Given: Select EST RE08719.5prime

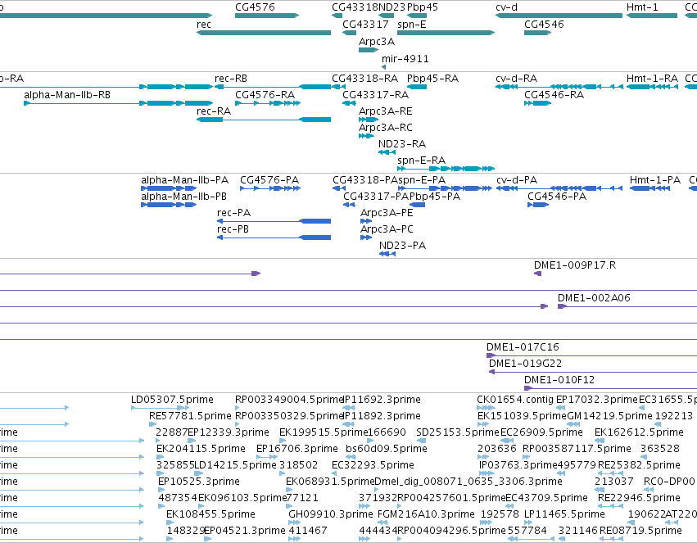Looking at the screenshot, I should click(612, 539).
